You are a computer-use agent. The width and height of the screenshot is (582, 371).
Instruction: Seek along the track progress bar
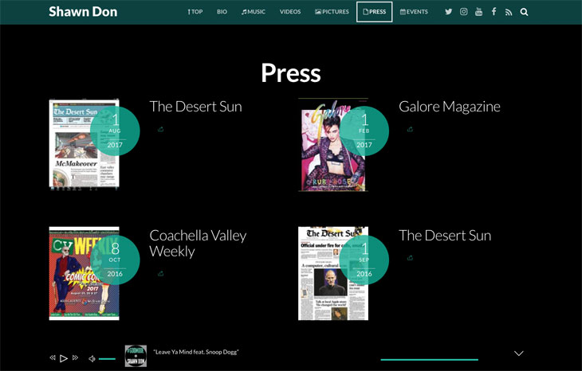tap(430, 360)
